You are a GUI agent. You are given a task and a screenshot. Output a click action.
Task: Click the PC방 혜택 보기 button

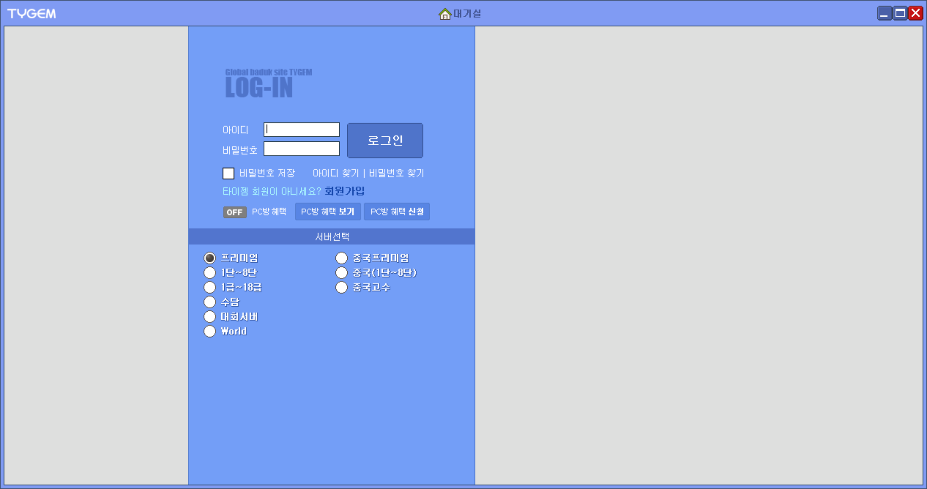tap(328, 212)
